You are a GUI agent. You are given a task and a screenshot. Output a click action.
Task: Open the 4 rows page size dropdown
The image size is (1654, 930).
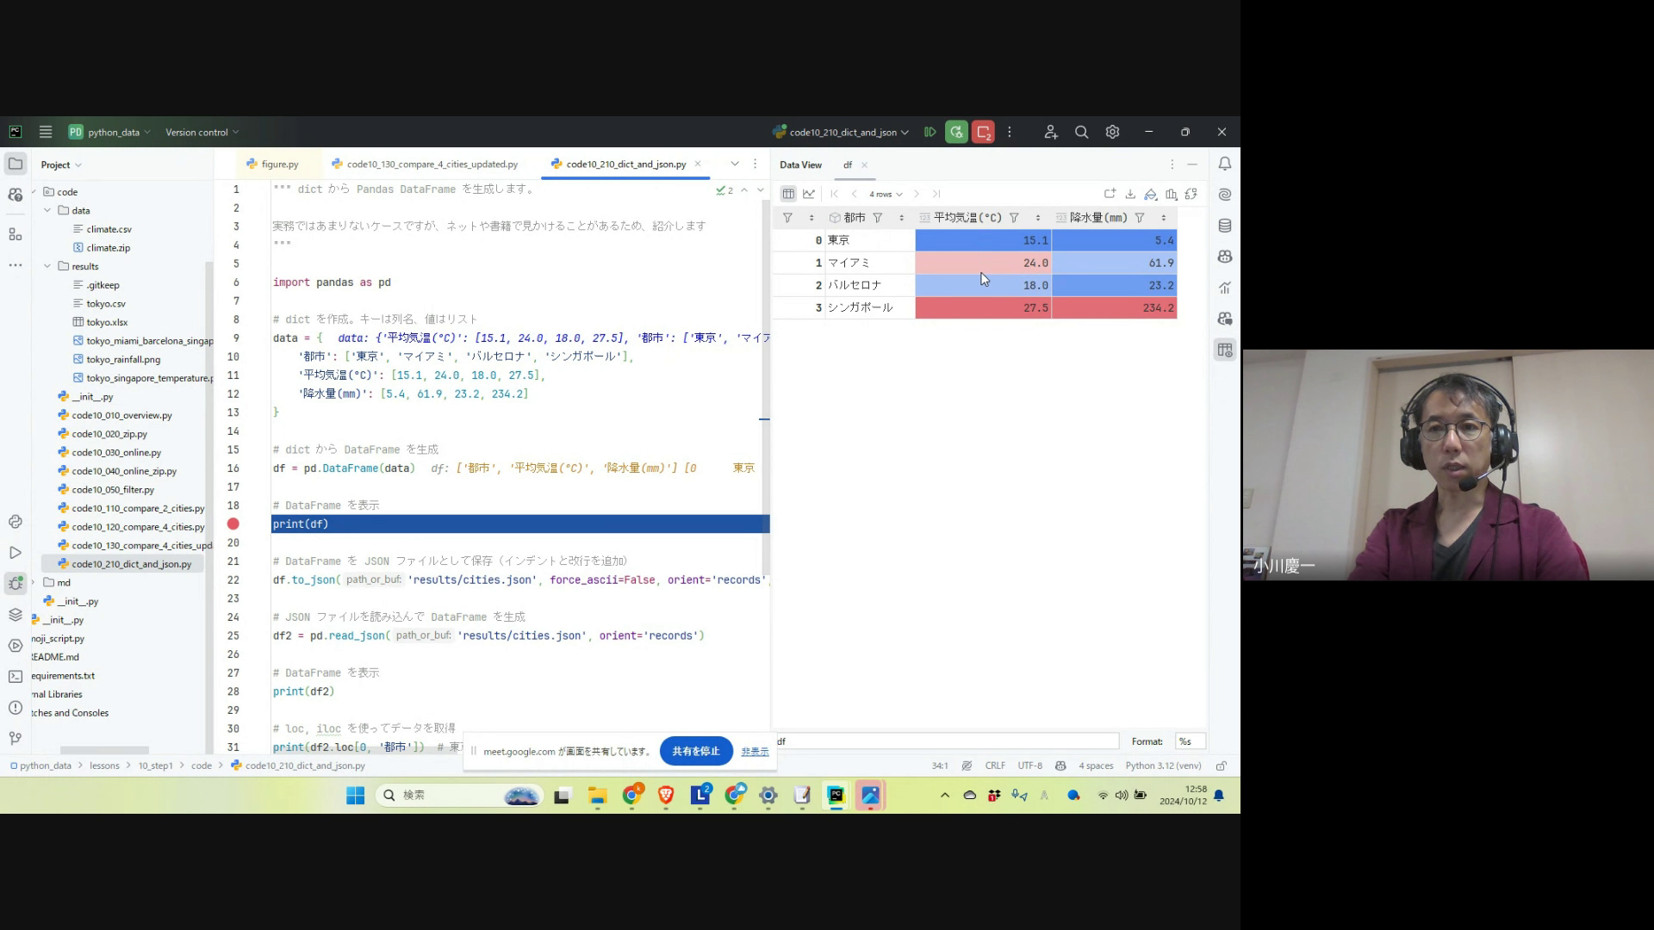886,194
